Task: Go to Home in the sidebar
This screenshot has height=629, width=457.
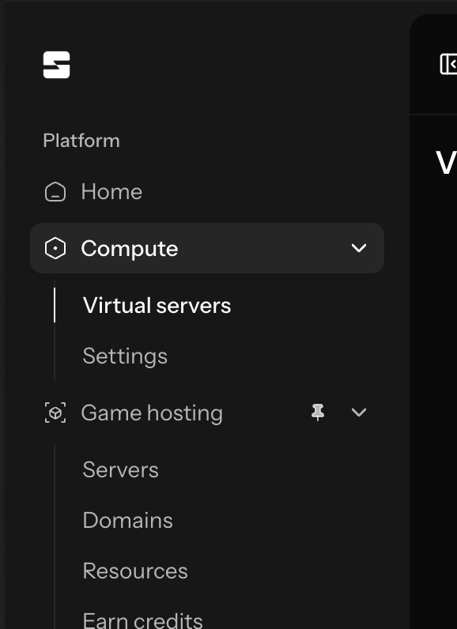Action: coord(111,192)
